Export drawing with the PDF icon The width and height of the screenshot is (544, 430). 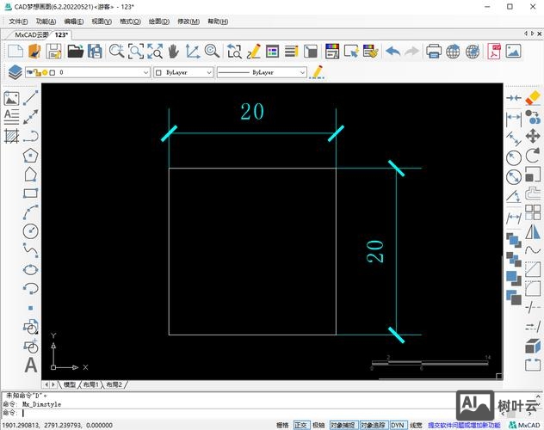point(495,52)
